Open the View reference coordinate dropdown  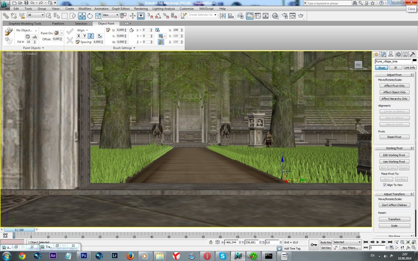[110, 15]
